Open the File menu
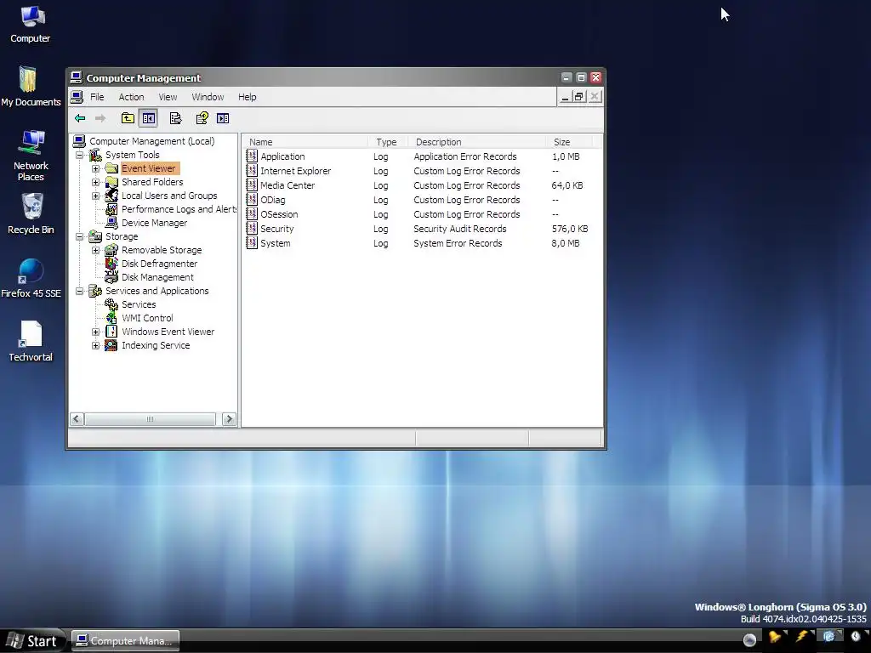 point(97,97)
